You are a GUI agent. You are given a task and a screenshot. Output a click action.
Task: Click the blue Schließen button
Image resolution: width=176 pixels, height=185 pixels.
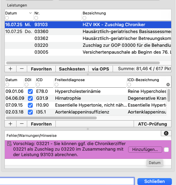click(x=155, y=181)
